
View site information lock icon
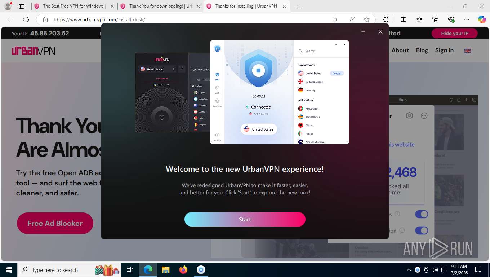[x=45, y=19]
